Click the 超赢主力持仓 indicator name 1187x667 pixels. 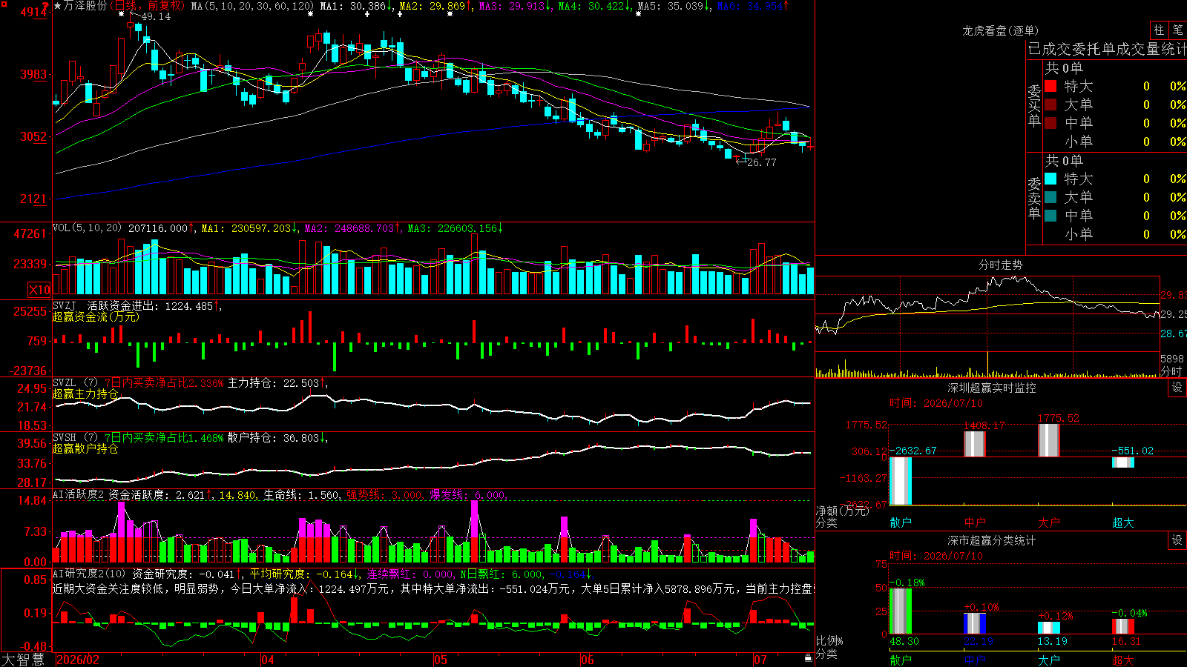(85, 394)
